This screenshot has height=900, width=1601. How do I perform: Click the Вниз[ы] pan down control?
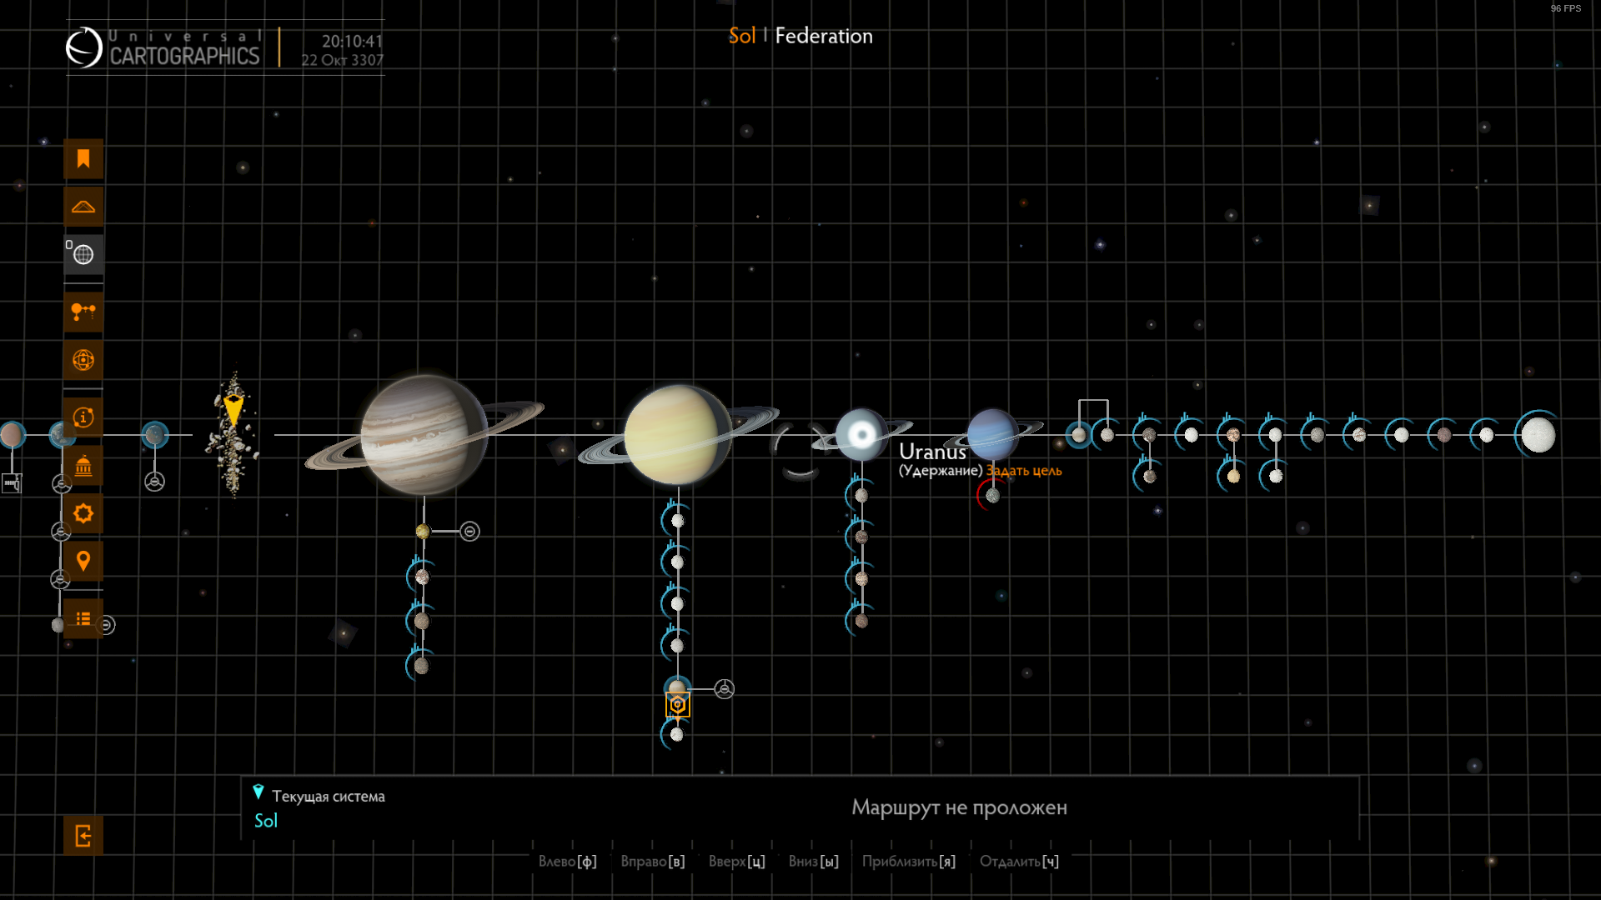click(x=814, y=862)
